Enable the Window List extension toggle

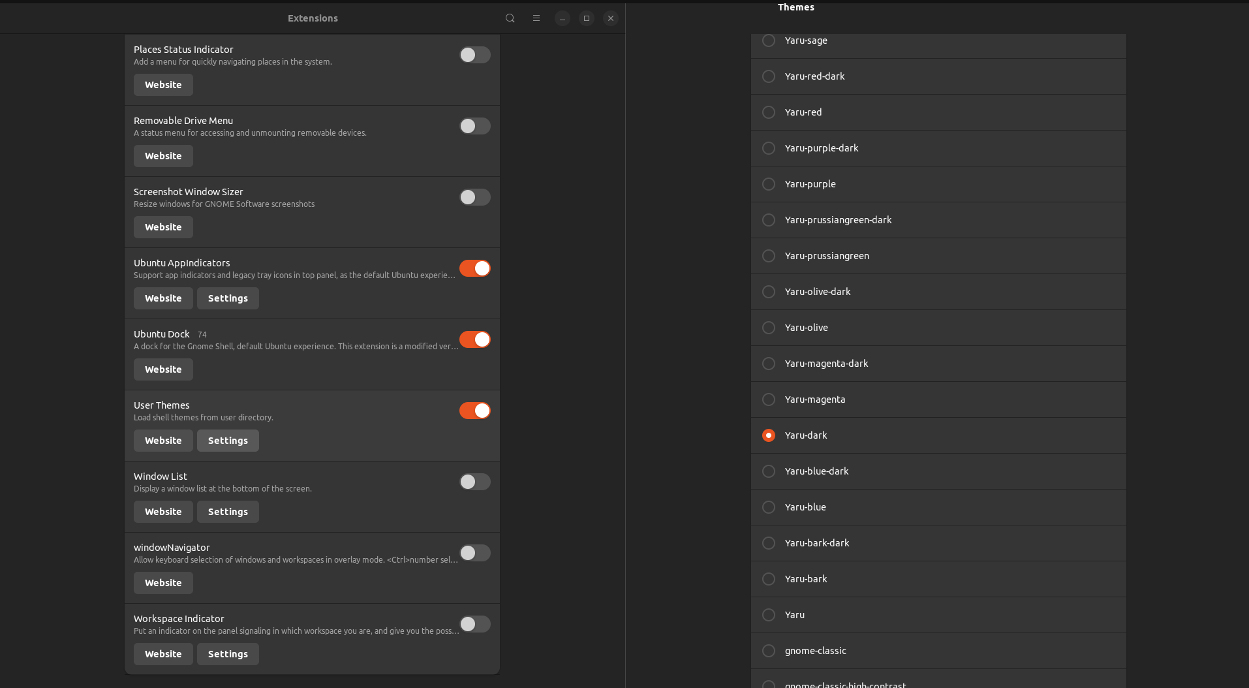coord(474,482)
